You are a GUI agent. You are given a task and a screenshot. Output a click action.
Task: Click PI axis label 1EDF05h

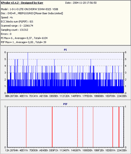(x=110, y=96)
